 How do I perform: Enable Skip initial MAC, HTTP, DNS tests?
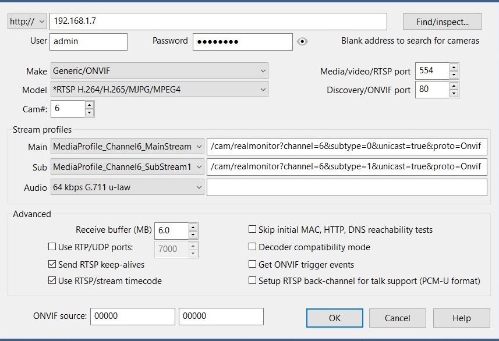pyautogui.click(x=252, y=229)
